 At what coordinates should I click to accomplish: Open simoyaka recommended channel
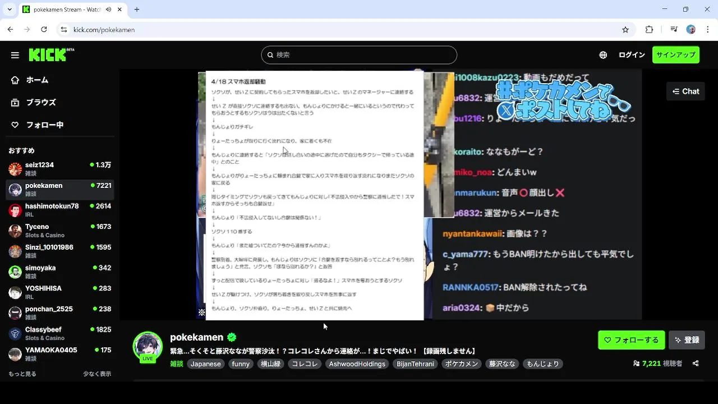coord(59,272)
